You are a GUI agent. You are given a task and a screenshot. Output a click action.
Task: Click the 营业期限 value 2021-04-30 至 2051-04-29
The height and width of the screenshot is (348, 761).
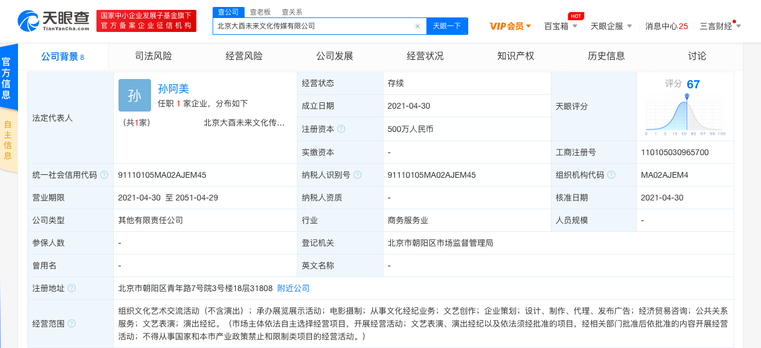(168, 198)
